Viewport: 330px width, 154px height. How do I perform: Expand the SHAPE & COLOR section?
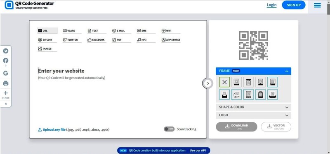pyautogui.click(x=253, y=107)
